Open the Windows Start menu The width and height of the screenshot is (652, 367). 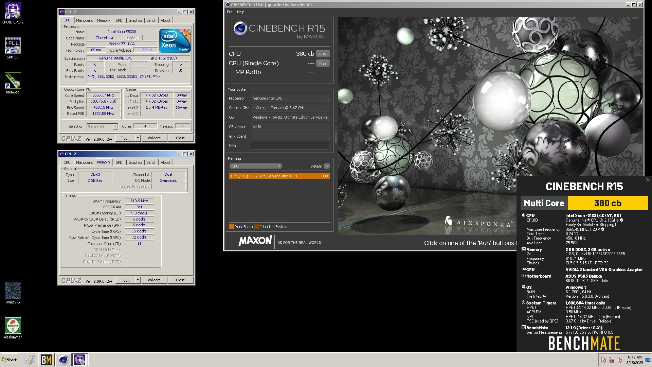tap(9, 360)
